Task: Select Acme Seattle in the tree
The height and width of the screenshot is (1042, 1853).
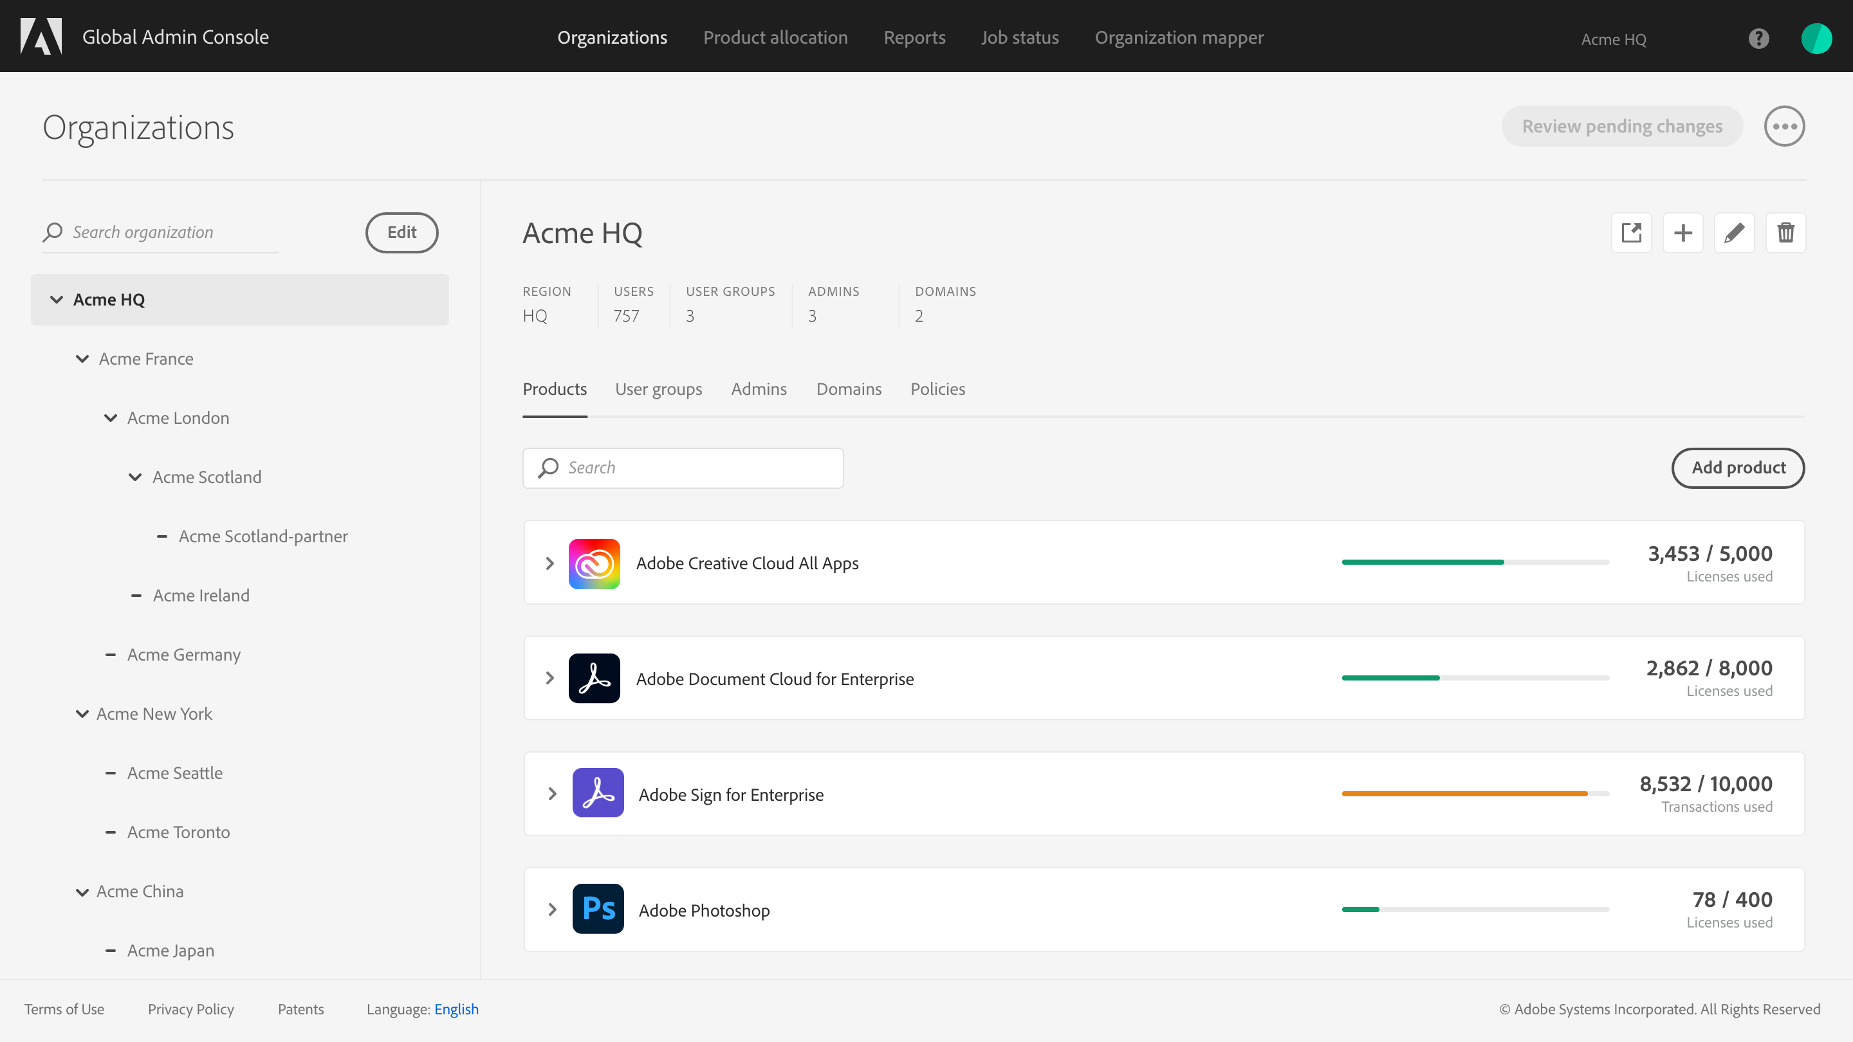Action: pos(175,773)
